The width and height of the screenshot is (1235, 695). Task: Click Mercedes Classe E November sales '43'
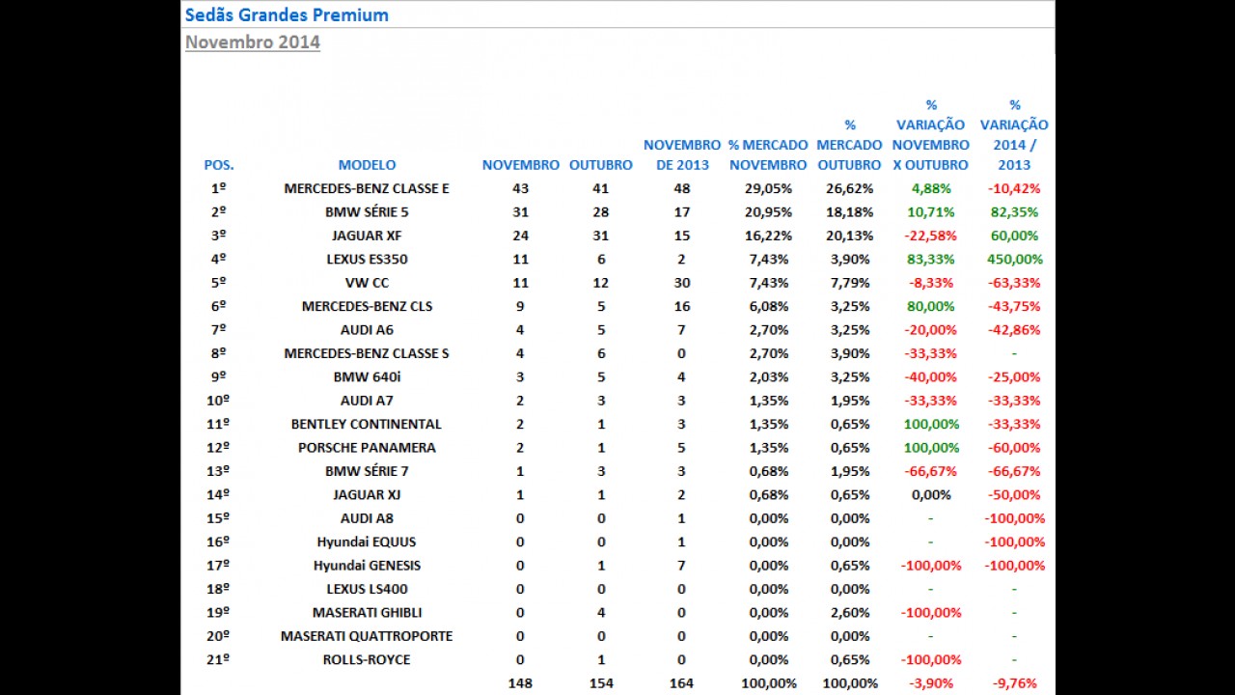point(521,188)
